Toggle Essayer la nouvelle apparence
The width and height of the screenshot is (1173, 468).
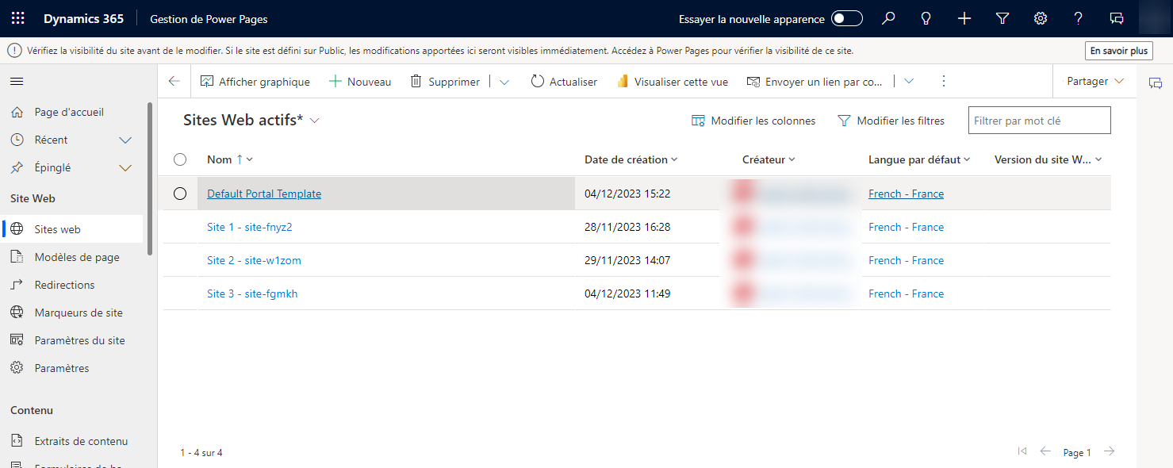pyautogui.click(x=845, y=18)
